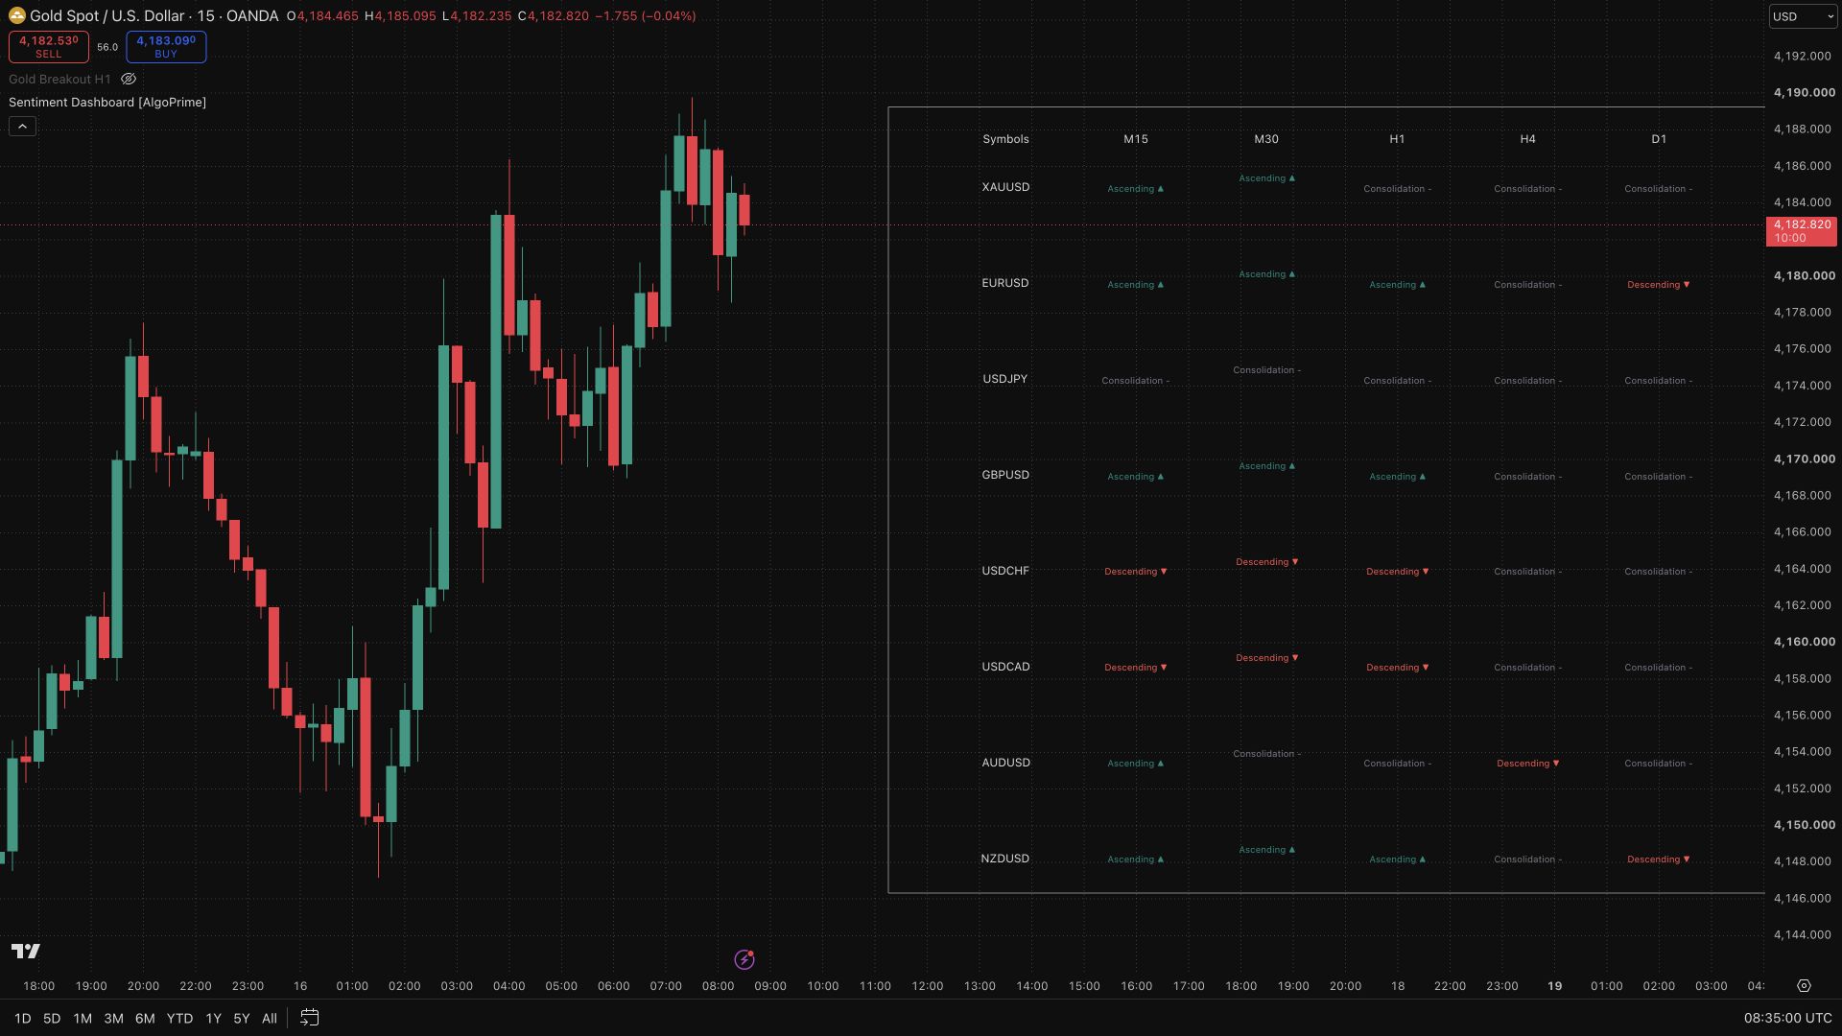Click the USDCHF row label
1842x1036 pixels.
pyautogui.click(x=1005, y=571)
